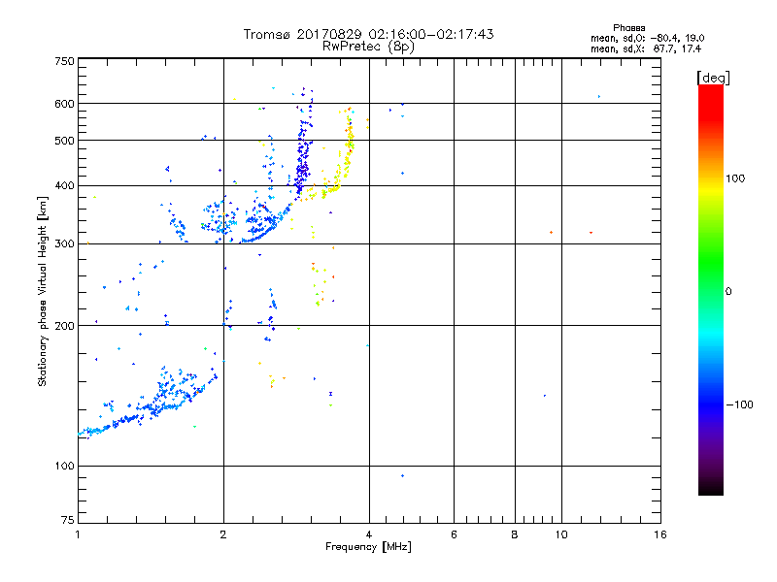Click the blue data point near 12 MHz at 600 km
777x582 pixels.
[599, 96]
